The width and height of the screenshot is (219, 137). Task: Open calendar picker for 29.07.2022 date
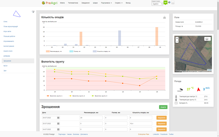click(x=58, y=118)
